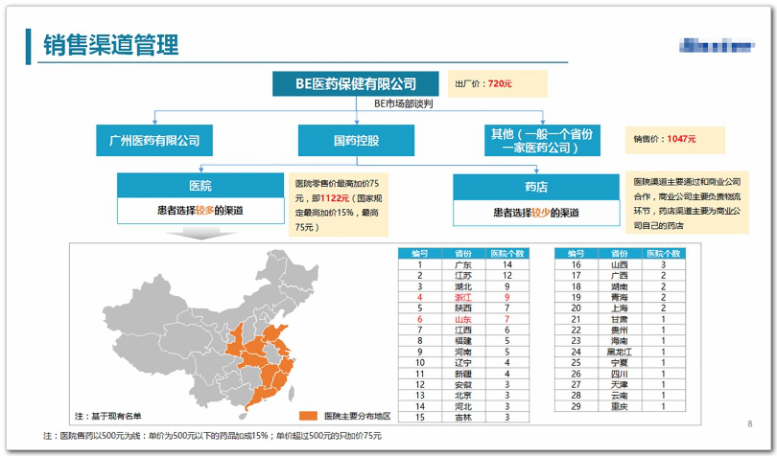Select the 吉林 province cell
Image resolution: width=777 pixels, height=456 pixels.
[463, 418]
